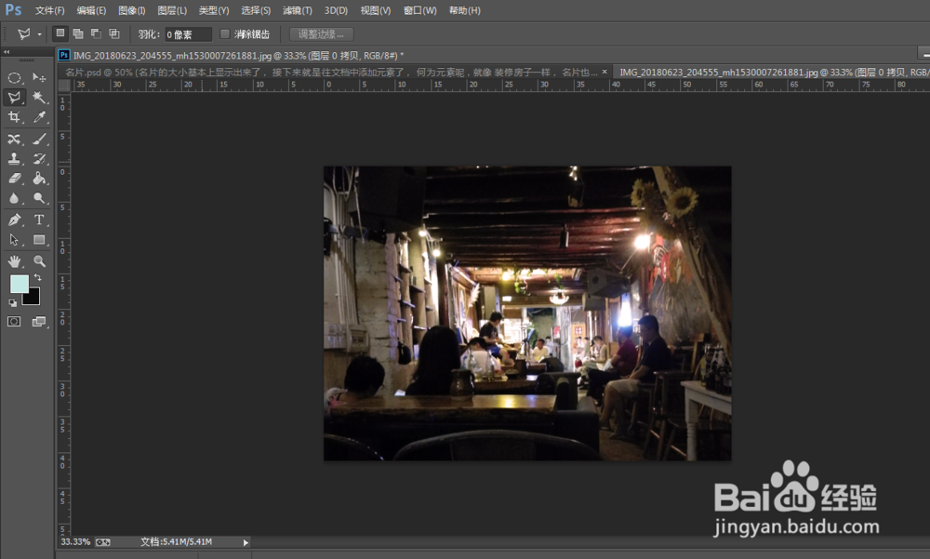This screenshot has height=559, width=930.
Task: Open the 图像(I) menu
Action: point(132,10)
